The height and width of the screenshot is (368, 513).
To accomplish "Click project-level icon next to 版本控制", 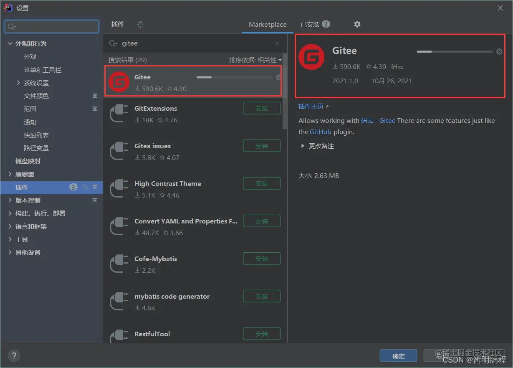I will pyautogui.click(x=95, y=200).
